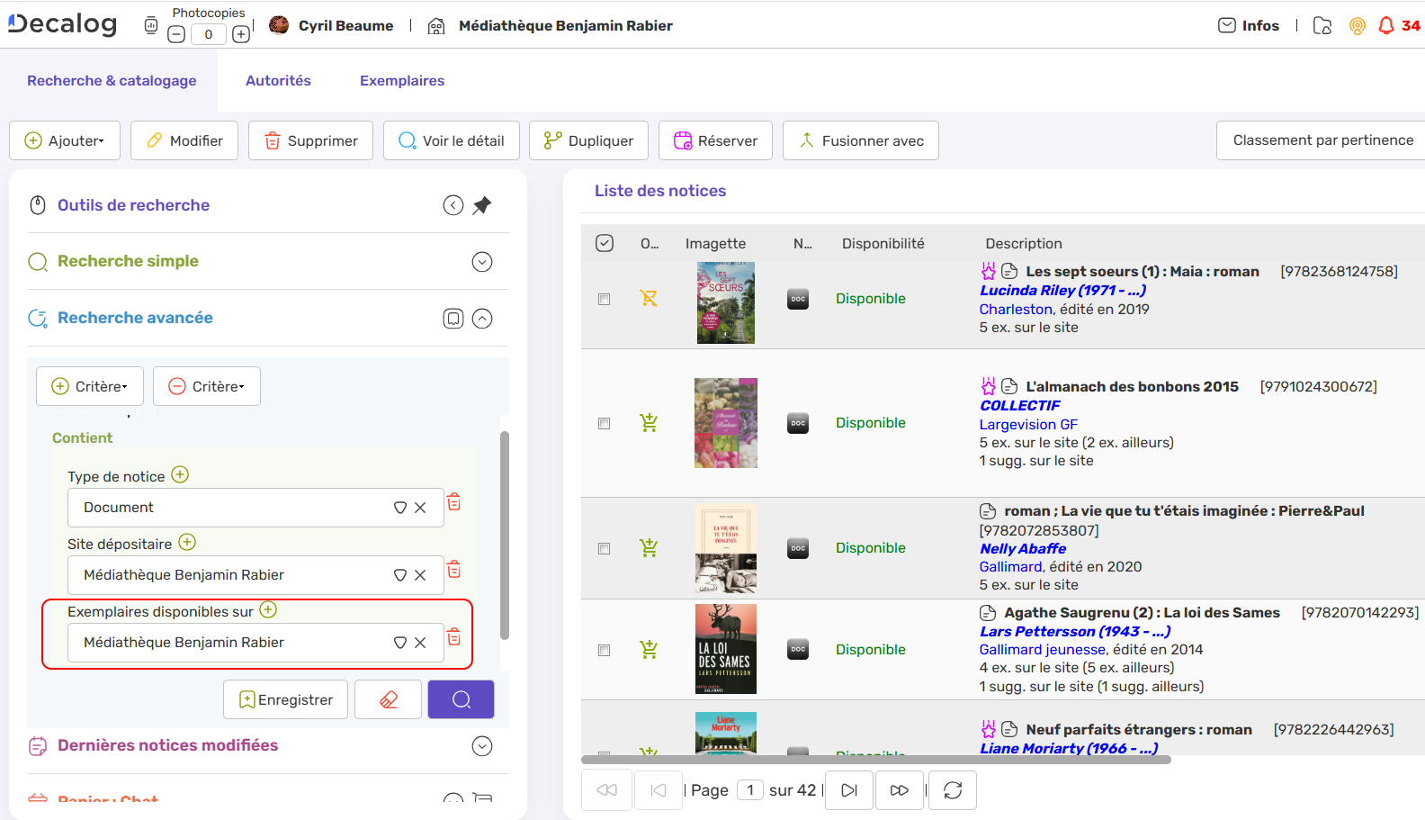The height and width of the screenshot is (820, 1425).
Task: Switch to the Autorités tab
Action: pos(278,80)
